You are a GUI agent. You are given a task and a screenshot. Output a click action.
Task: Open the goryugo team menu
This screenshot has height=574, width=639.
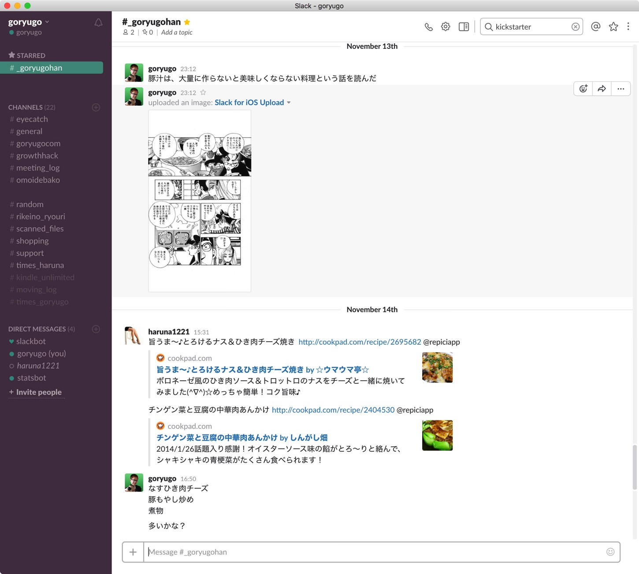pos(29,22)
